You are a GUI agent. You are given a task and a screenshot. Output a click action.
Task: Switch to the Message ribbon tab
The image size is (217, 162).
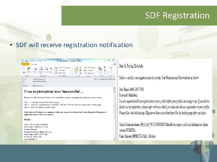click(34, 64)
